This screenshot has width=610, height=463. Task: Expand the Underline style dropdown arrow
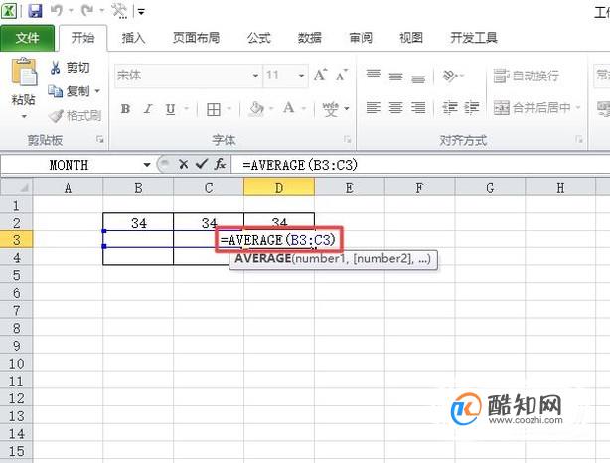click(187, 109)
